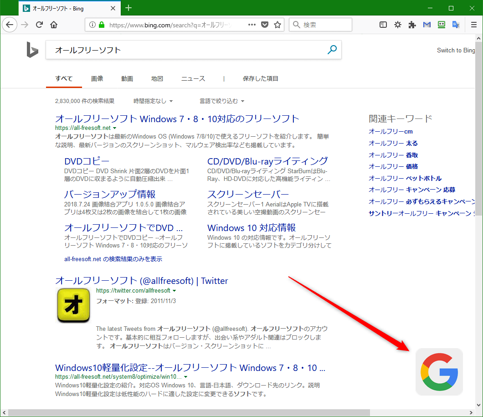The image size is (483, 417).
Task: Open Windows10軽量化設定 result title
Action: (190, 368)
